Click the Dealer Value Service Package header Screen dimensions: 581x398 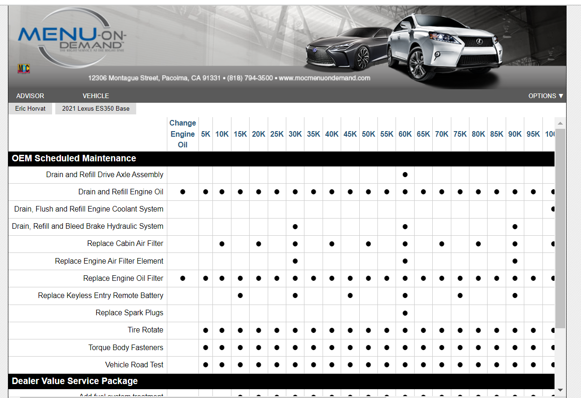point(282,381)
